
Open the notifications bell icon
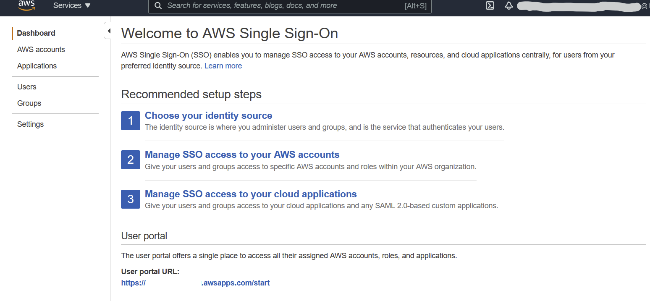(509, 6)
